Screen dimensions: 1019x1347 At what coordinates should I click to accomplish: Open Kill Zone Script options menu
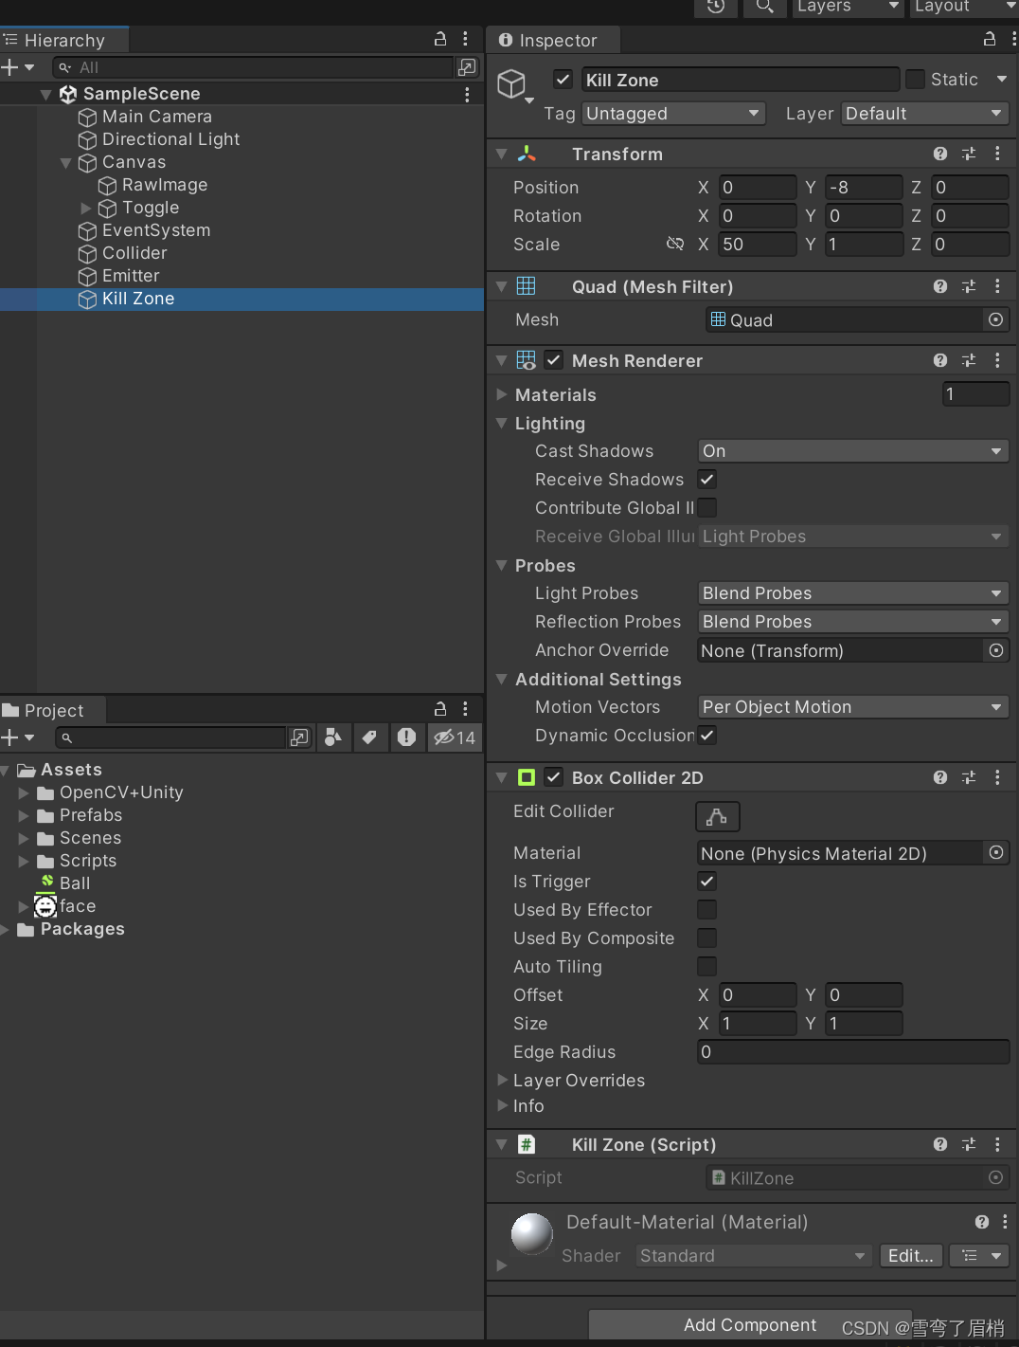click(997, 1144)
